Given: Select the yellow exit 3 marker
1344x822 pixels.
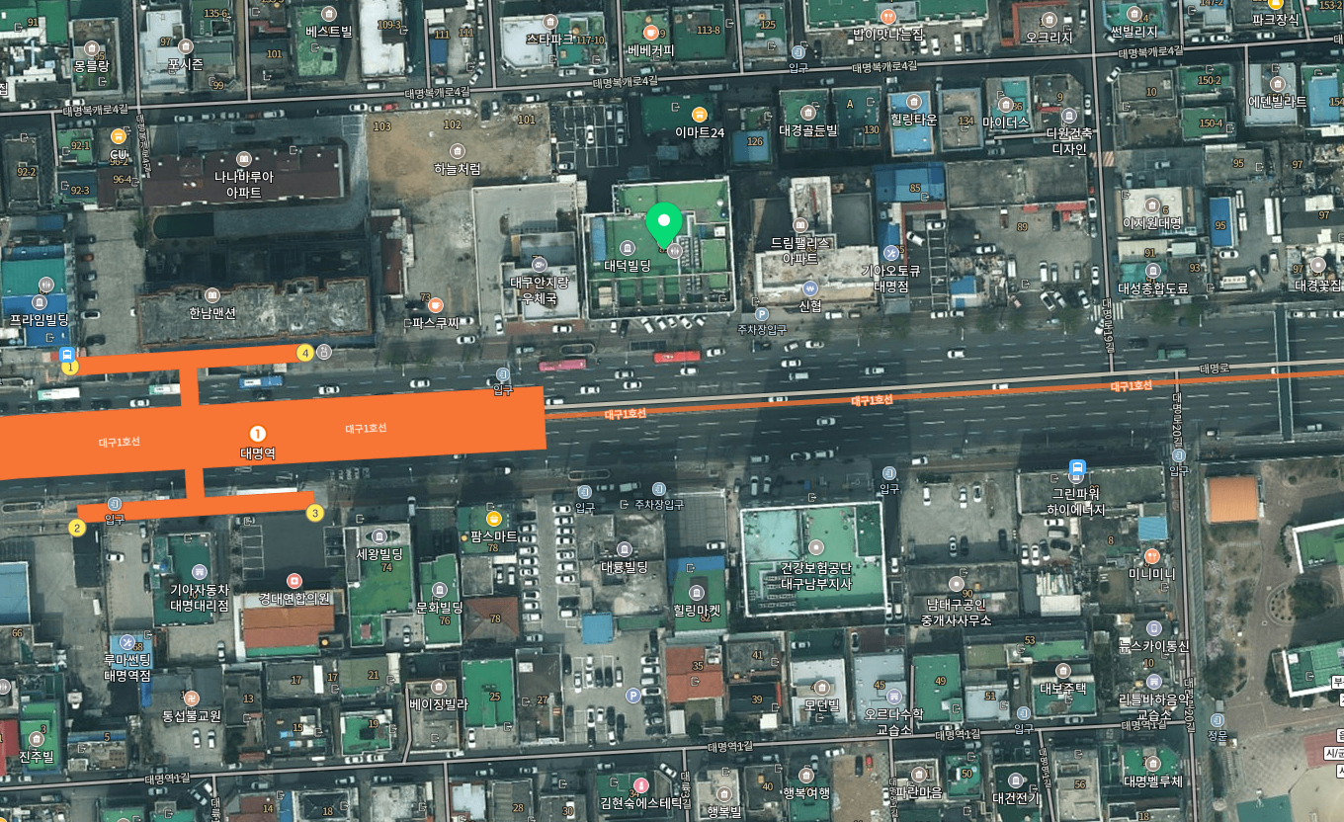Looking at the screenshot, I should (x=314, y=513).
